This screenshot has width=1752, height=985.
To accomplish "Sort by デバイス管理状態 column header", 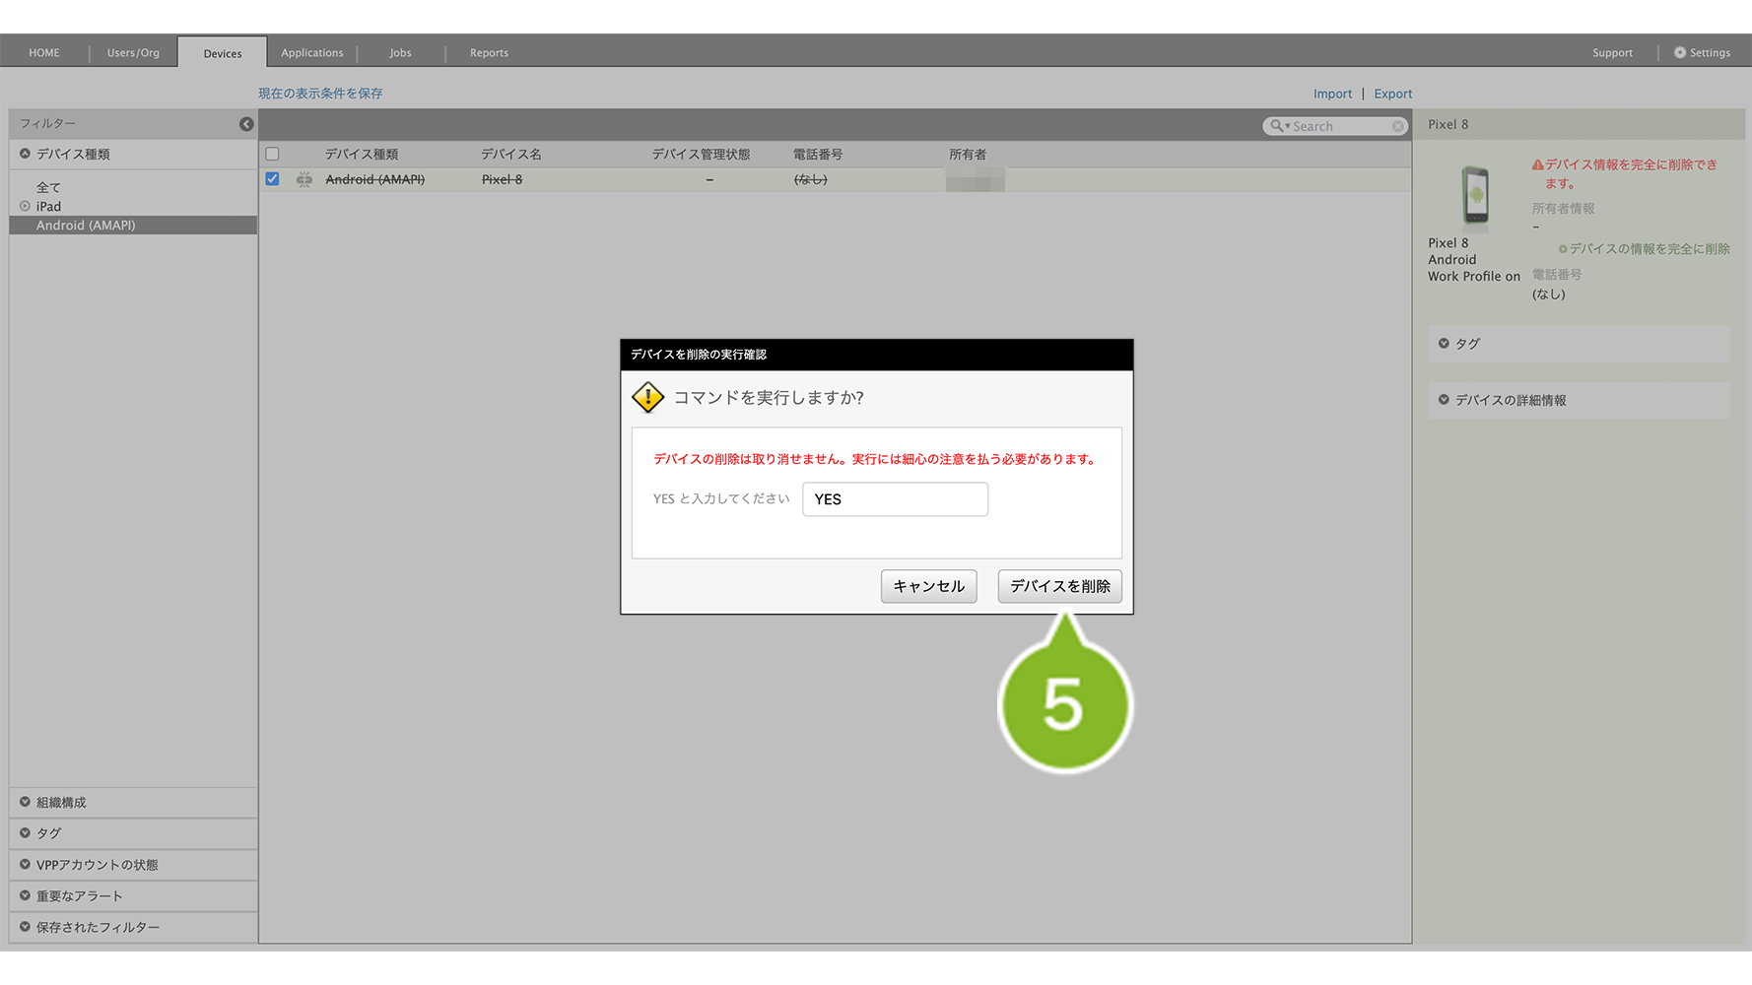I will (x=701, y=155).
